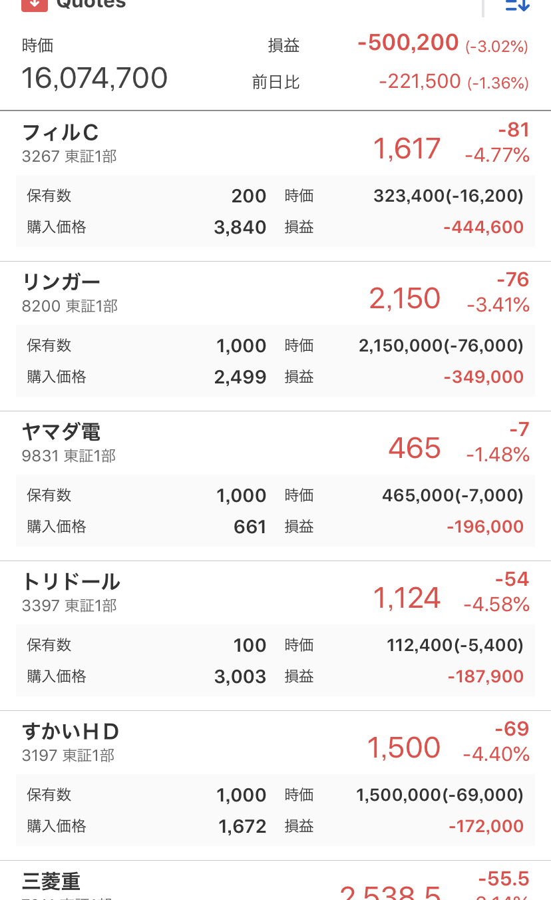Tap トリドール current price 1,124

click(x=407, y=598)
